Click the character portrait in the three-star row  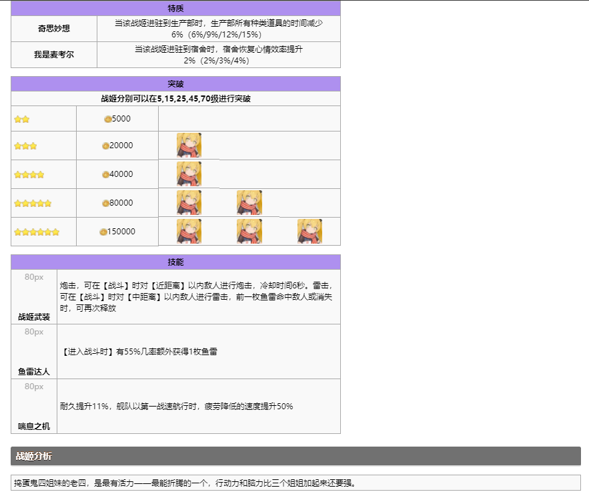pyautogui.click(x=189, y=146)
